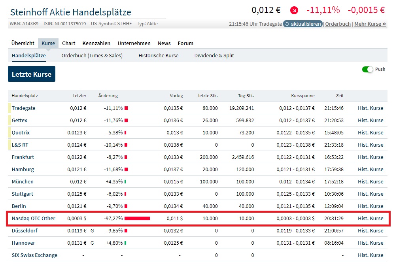Open the Unternehmen tab

pos(134,43)
